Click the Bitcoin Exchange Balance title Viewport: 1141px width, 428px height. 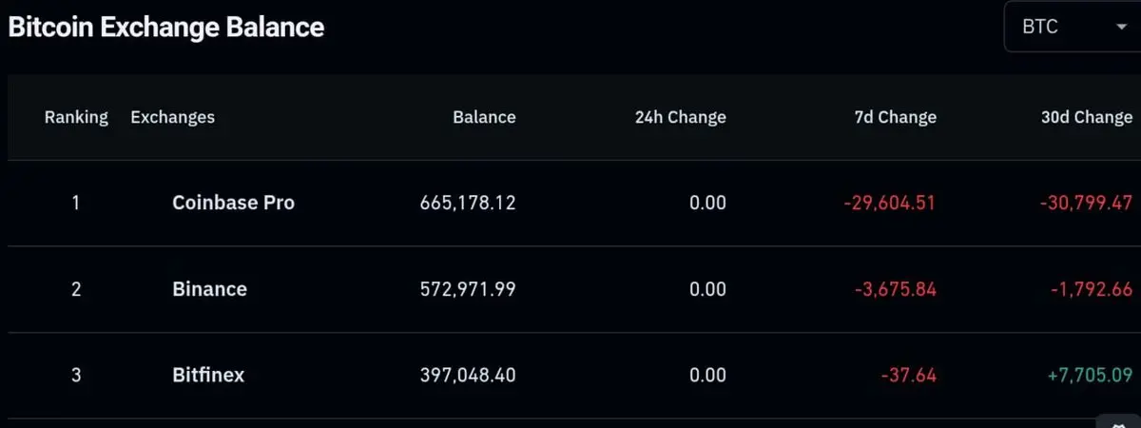(166, 28)
